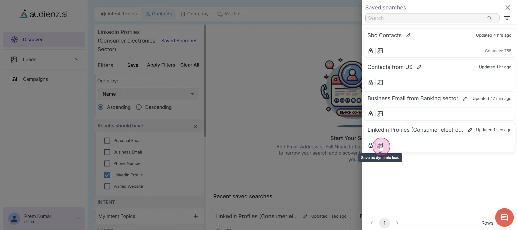This screenshot has height=230, width=517.
Task: Click lock icon on LinkedIn Profiles saved search
Action: click(371, 145)
